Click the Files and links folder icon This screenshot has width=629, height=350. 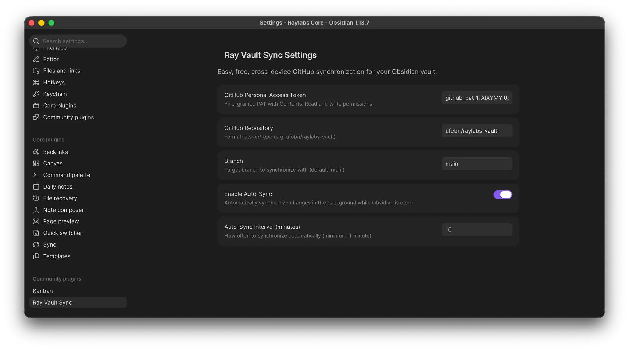click(x=36, y=71)
